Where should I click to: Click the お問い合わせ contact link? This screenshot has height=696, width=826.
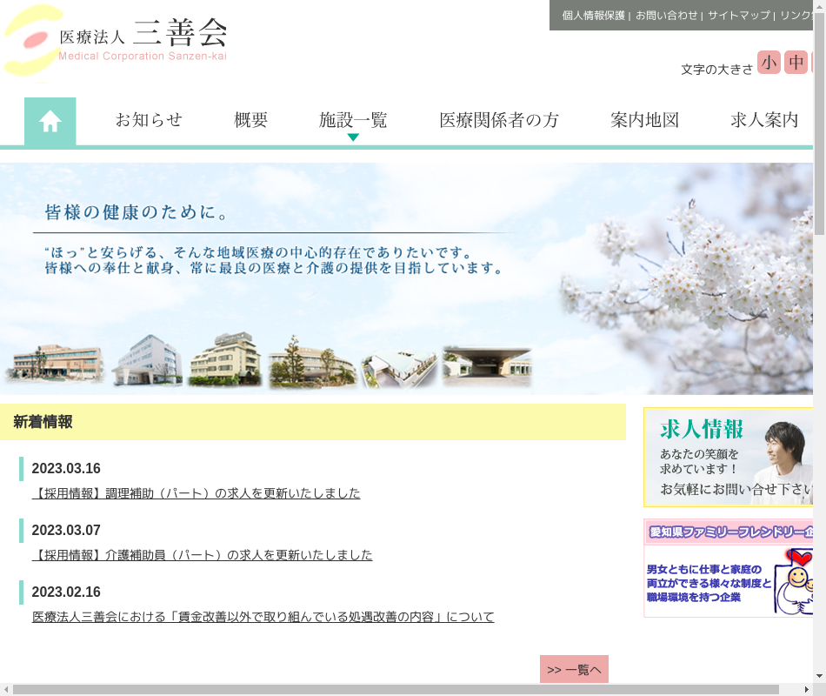666,16
